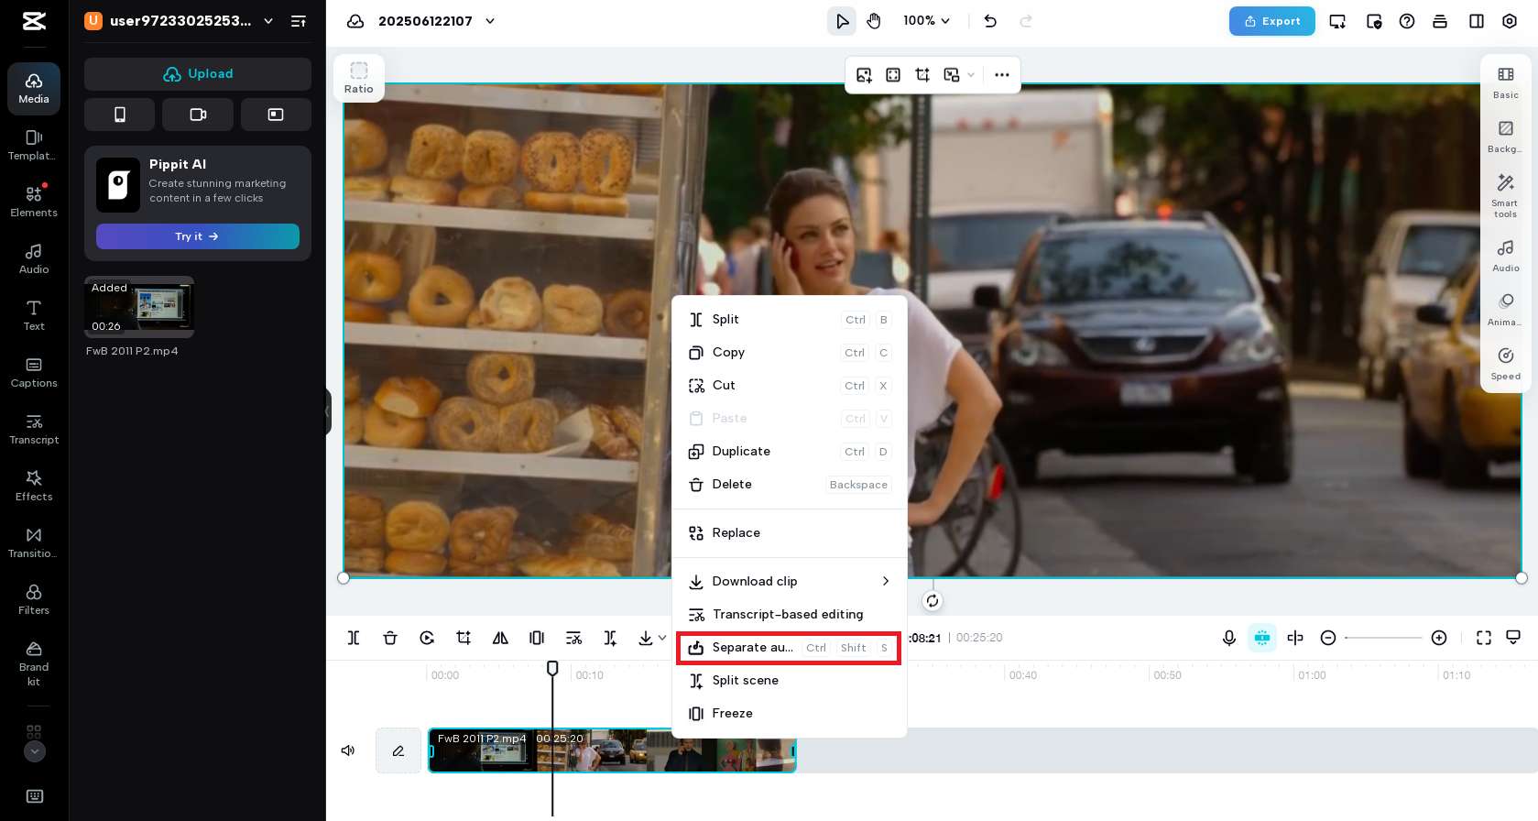Open the Elements panel
The width and height of the screenshot is (1538, 821).
coord(34,202)
